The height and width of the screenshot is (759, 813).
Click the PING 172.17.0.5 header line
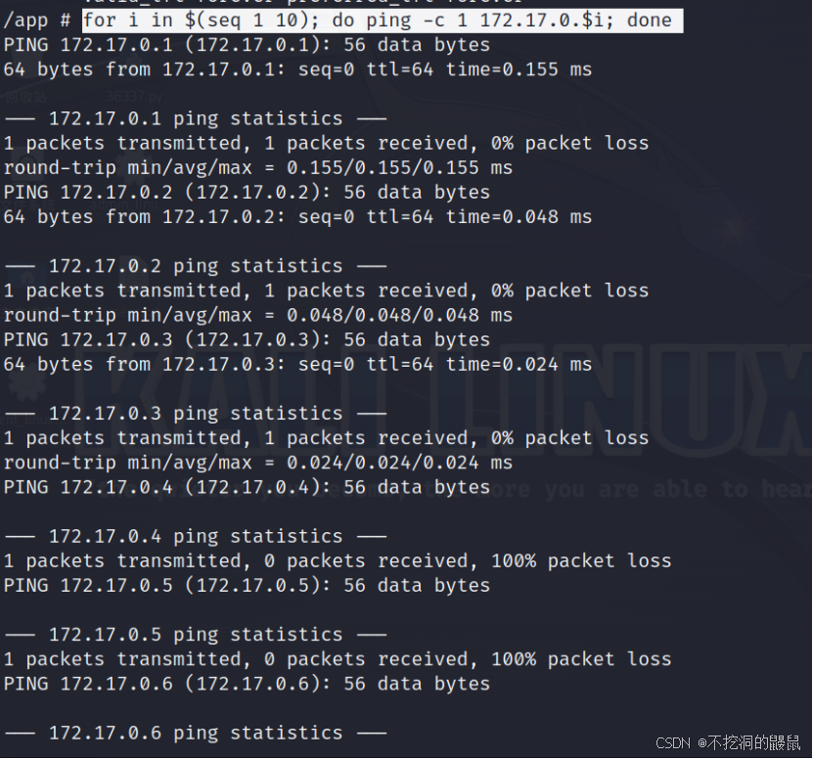pyautogui.click(x=247, y=585)
